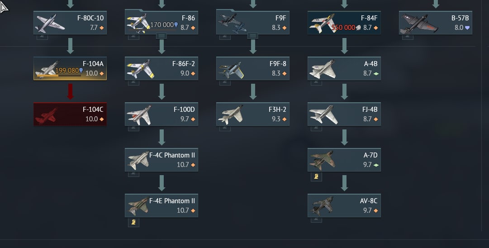Open the A-4B aircraft card

tap(344, 68)
